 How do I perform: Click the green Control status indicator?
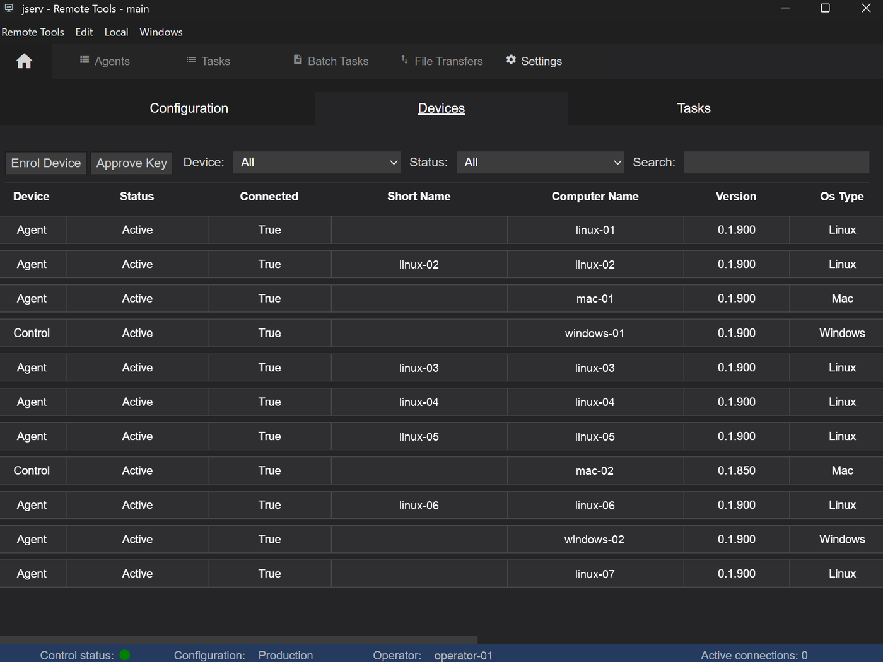point(125,655)
